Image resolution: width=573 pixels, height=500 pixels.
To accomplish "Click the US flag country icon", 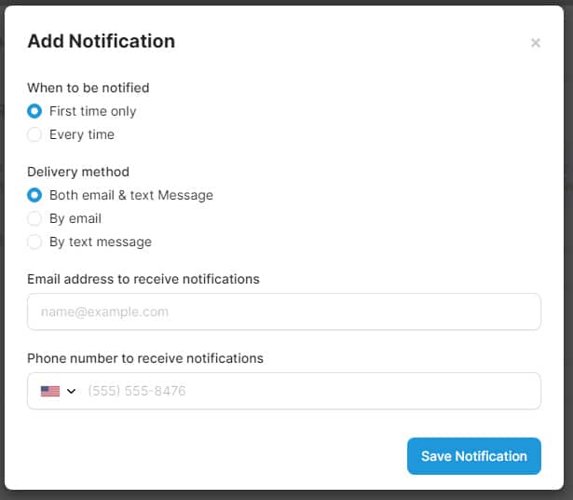I will [x=50, y=391].
